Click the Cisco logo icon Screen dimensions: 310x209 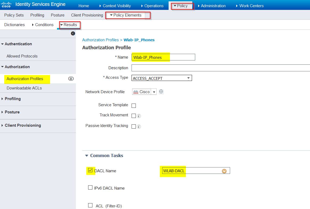pos(6,4)
